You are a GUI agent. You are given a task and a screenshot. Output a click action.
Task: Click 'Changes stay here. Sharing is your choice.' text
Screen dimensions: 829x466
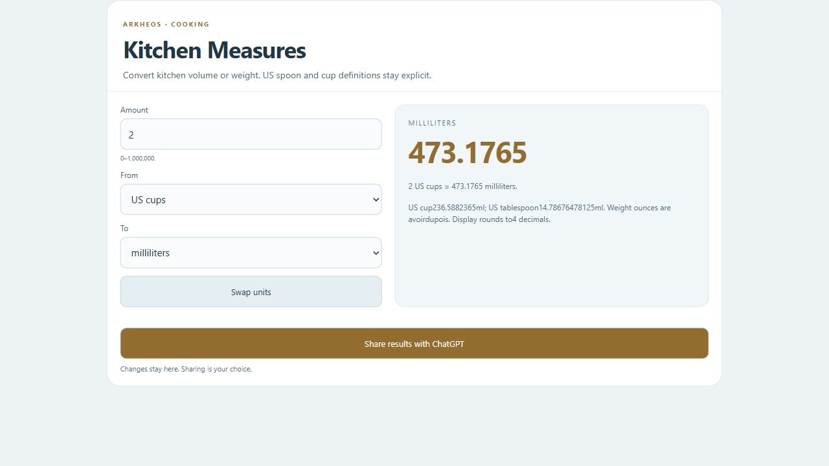pos(186,369)
